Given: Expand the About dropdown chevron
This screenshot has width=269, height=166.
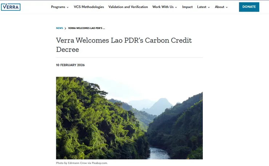Looking at the screenshot, I should pos(226,7).
